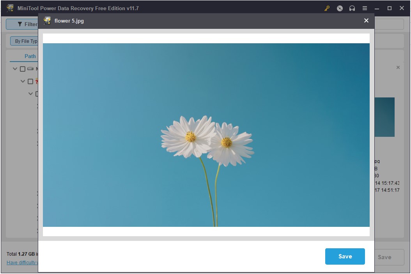Close the right-side file details panel
This screenshot has height=274, width=411.
tap(398, 67)
